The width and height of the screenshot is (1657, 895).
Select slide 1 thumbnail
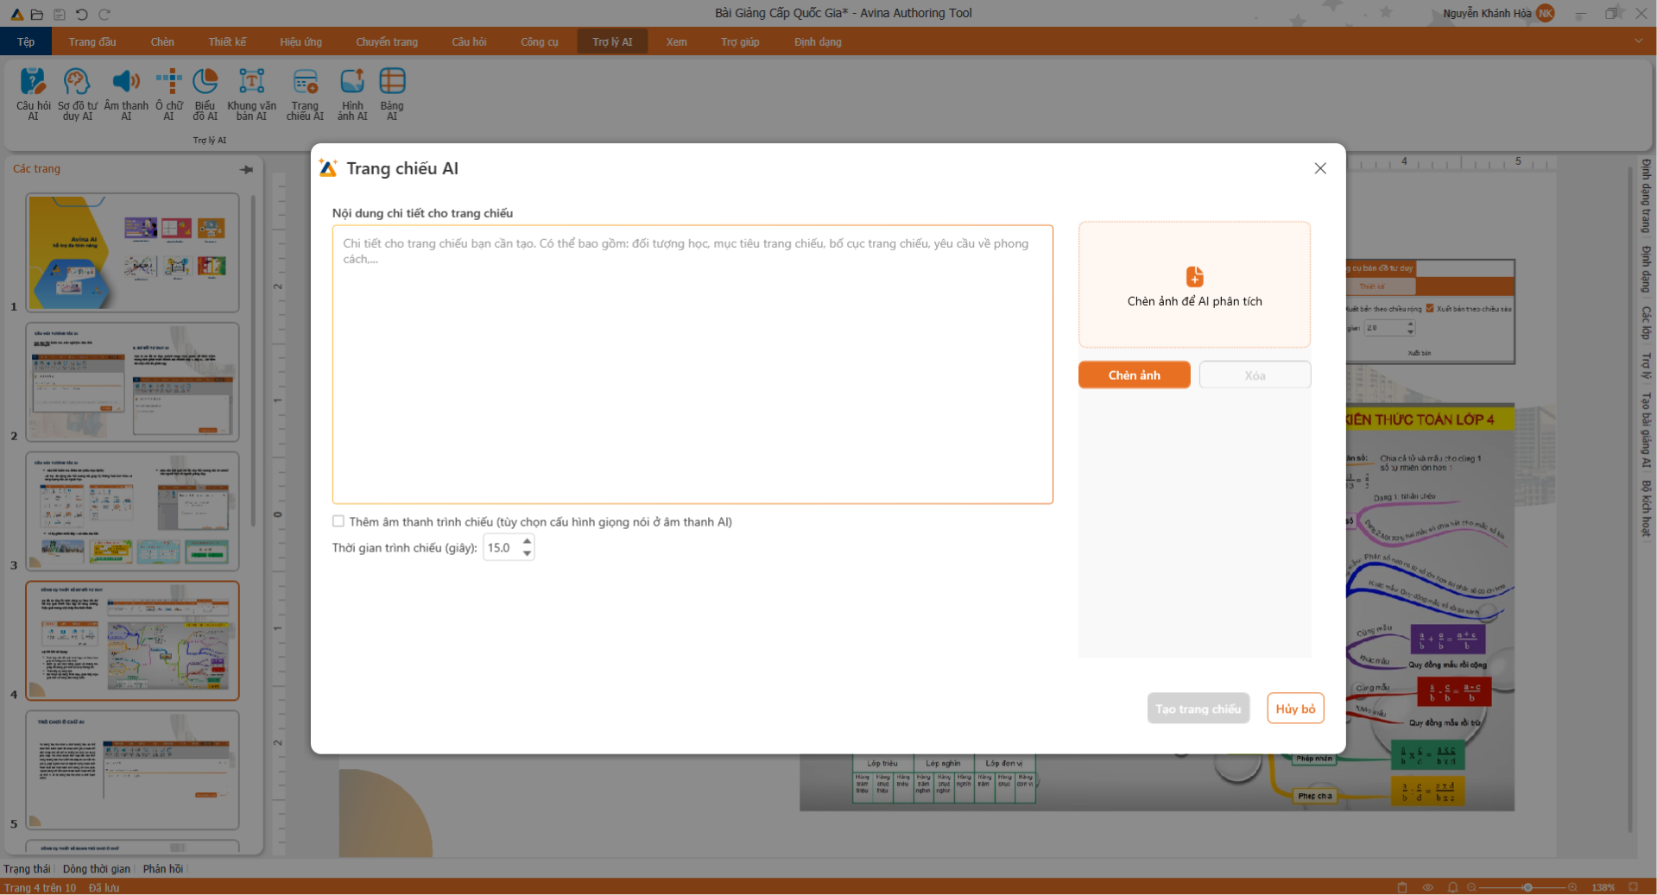(x=132, y=252)
